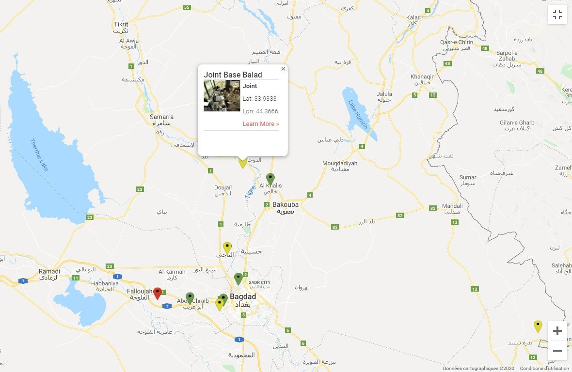Zoom out with the minus button

click(x=557, y=351)
